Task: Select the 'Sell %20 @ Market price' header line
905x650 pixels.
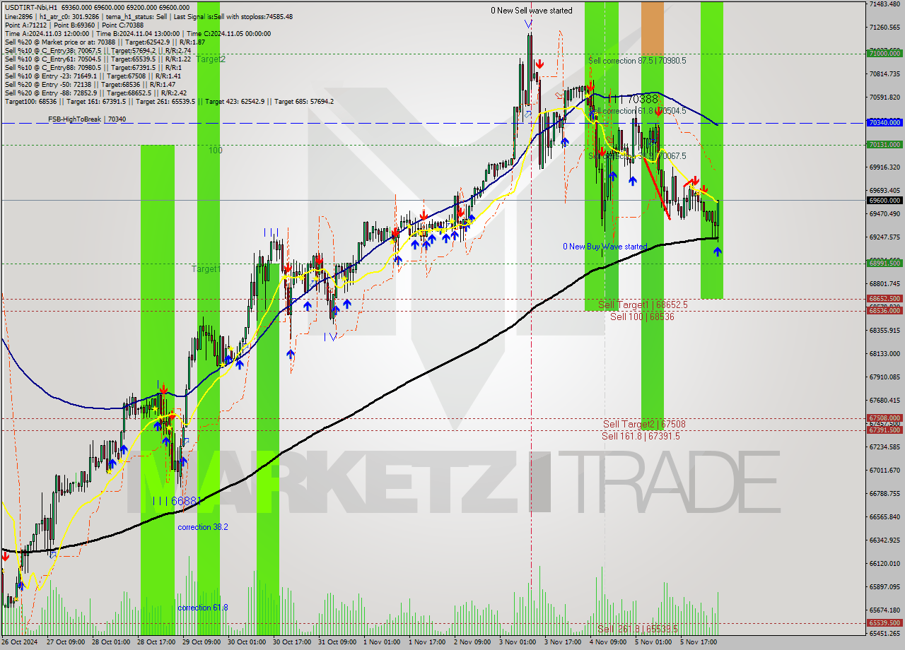Action: [x=105, y=42]
